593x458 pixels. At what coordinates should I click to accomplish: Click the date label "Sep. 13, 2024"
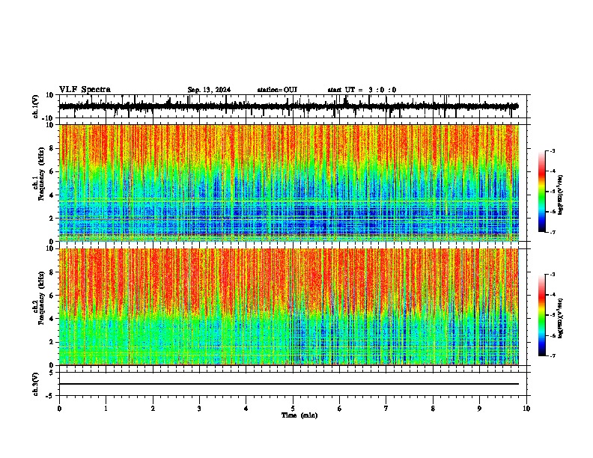click(209, 90)
